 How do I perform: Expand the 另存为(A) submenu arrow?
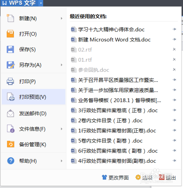61,65
